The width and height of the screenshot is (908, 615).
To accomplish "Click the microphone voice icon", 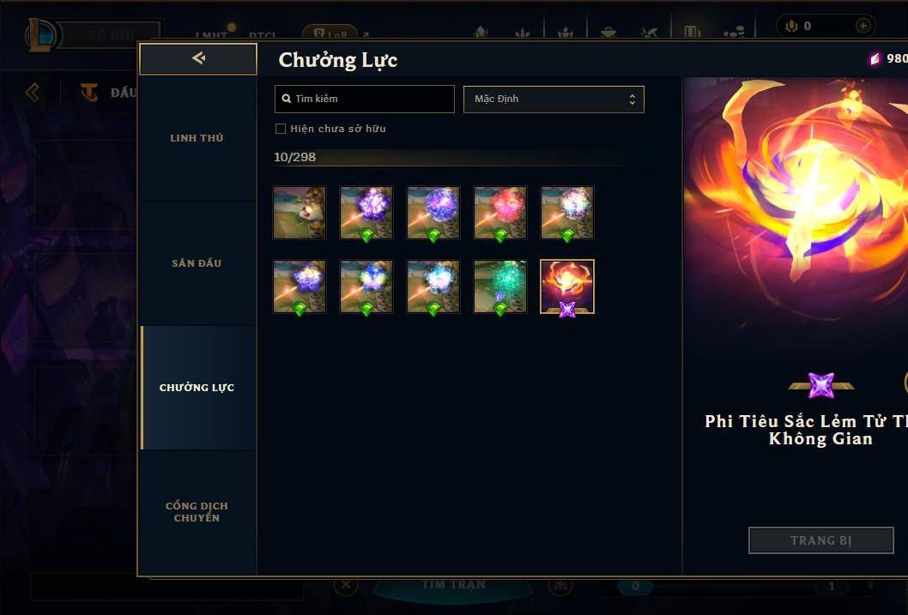I will click(x=791, y=26).
